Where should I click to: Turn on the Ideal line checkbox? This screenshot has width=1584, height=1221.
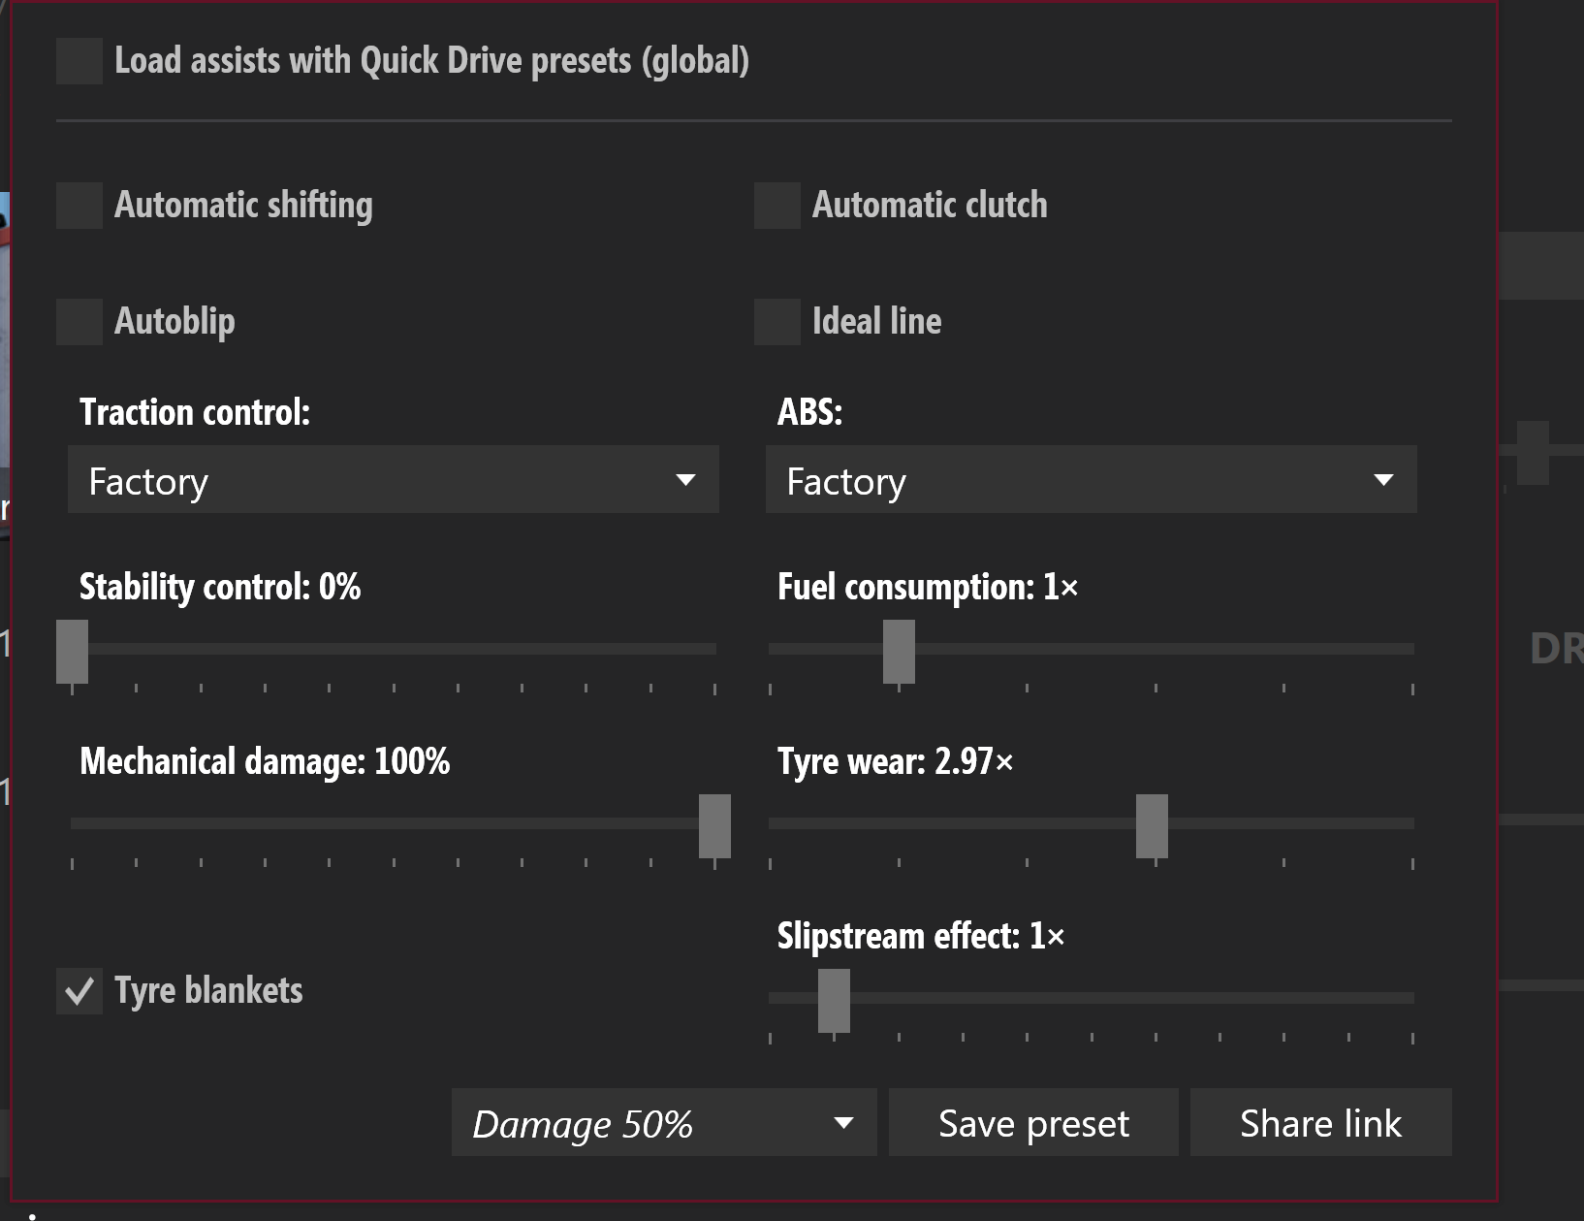777,322
